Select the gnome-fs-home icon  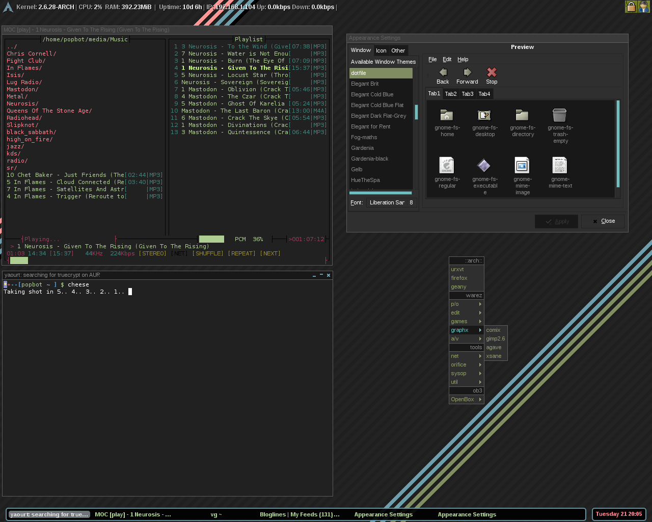coord(447,115)
